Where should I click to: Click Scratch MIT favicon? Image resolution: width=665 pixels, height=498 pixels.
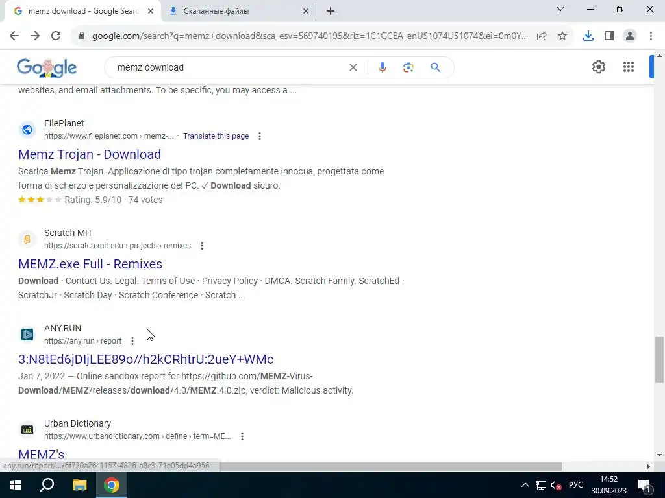tap(27, 239)
